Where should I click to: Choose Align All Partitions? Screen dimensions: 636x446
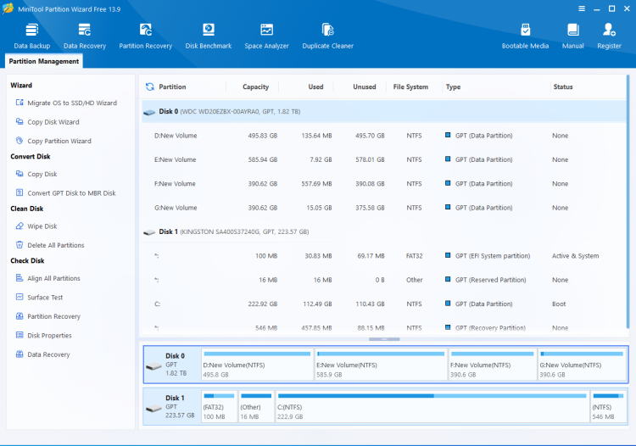[x=47, y=278]
